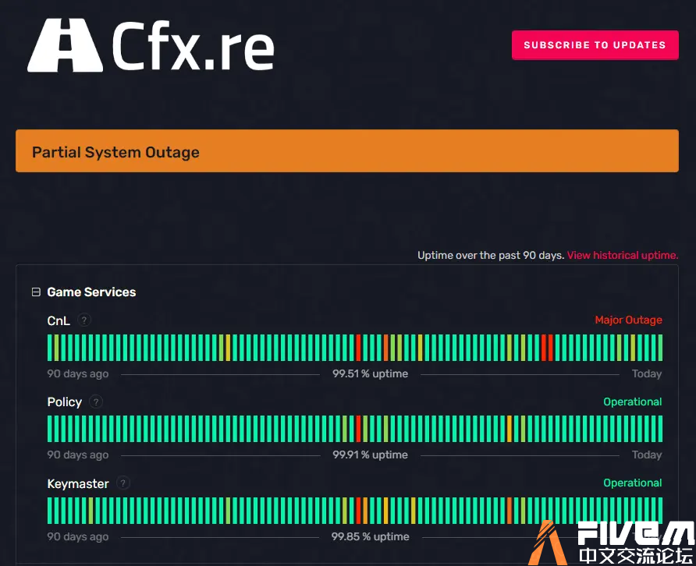Click the Subscribe To Updates button
The image size is (696, 566).
(x=595, y=44)
